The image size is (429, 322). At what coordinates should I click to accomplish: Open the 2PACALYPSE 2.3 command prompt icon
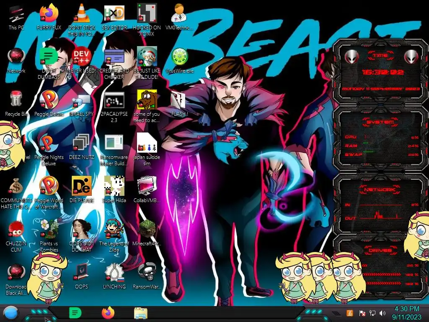click(114, 106)
